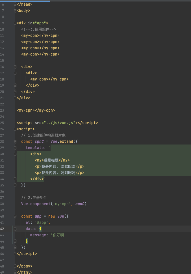The height and width of the screenshot is (274, 191).
Task: Place cursor on "app" id attribute value
Action: coord(40,23)
